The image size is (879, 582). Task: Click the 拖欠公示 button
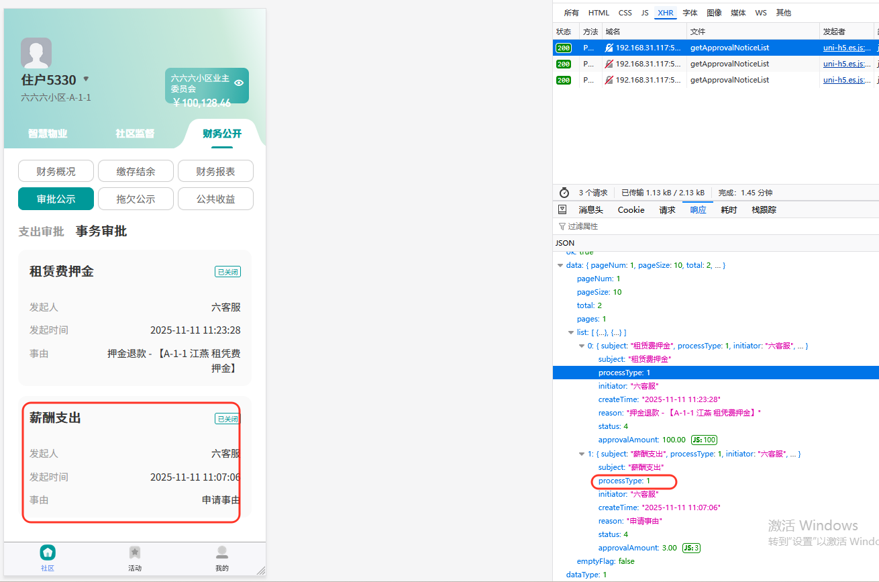point(136,199)
